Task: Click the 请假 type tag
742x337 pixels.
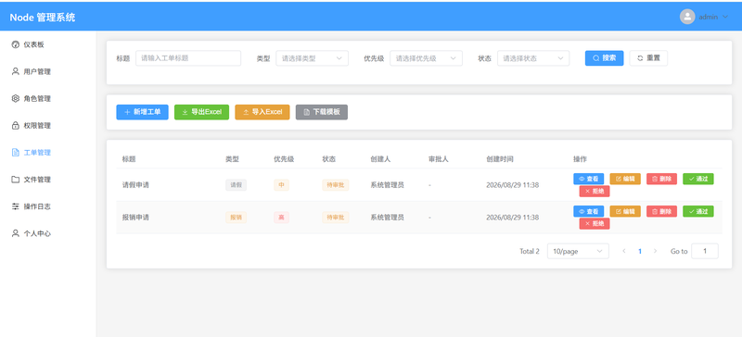Action: coord(236,185)
